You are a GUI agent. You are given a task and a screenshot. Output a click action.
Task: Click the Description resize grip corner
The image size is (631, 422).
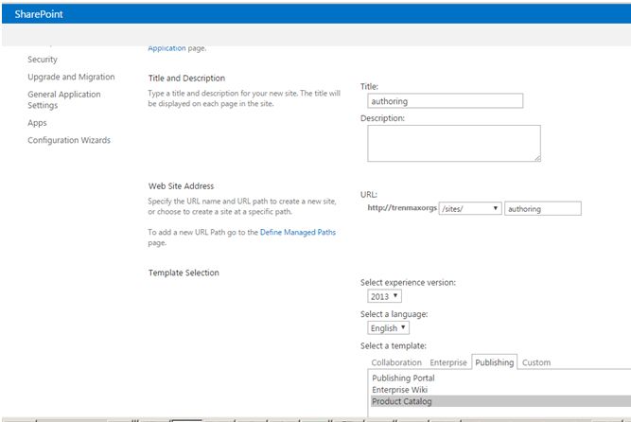537,159
